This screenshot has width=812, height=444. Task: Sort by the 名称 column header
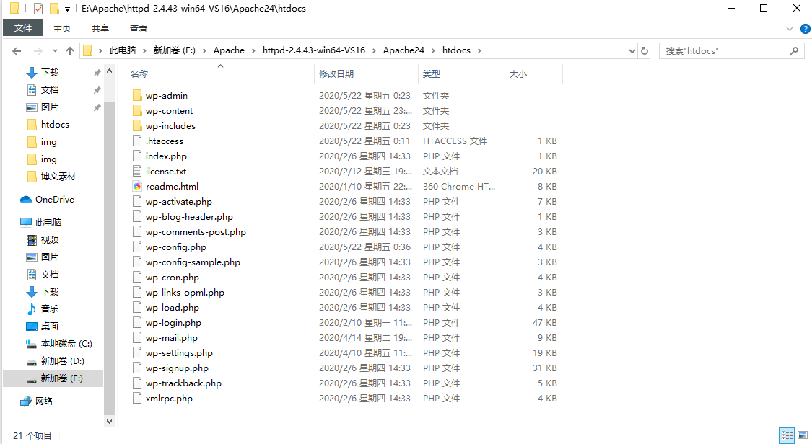click(x=139, y=74)
